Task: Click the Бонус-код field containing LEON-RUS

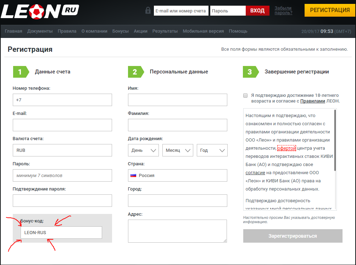Action: [61, 232]
